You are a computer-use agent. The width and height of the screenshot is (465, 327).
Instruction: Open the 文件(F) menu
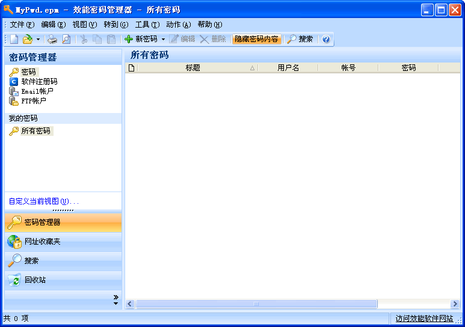(x=22, y=25)
